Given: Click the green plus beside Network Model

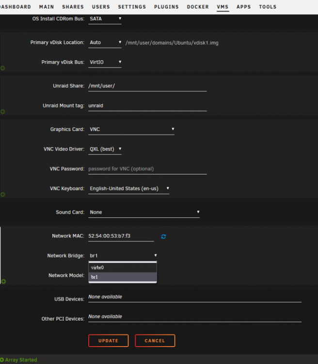Looking at the screenshot, I should [x=3, y=281].
